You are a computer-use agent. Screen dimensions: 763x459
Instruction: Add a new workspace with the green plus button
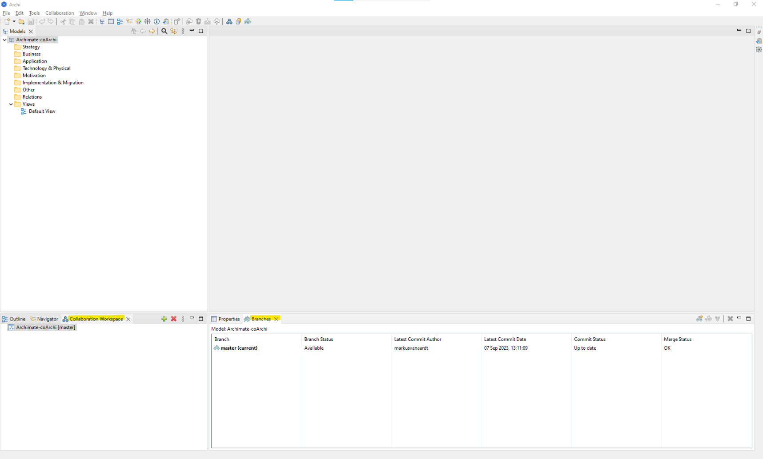click(164, 319)
